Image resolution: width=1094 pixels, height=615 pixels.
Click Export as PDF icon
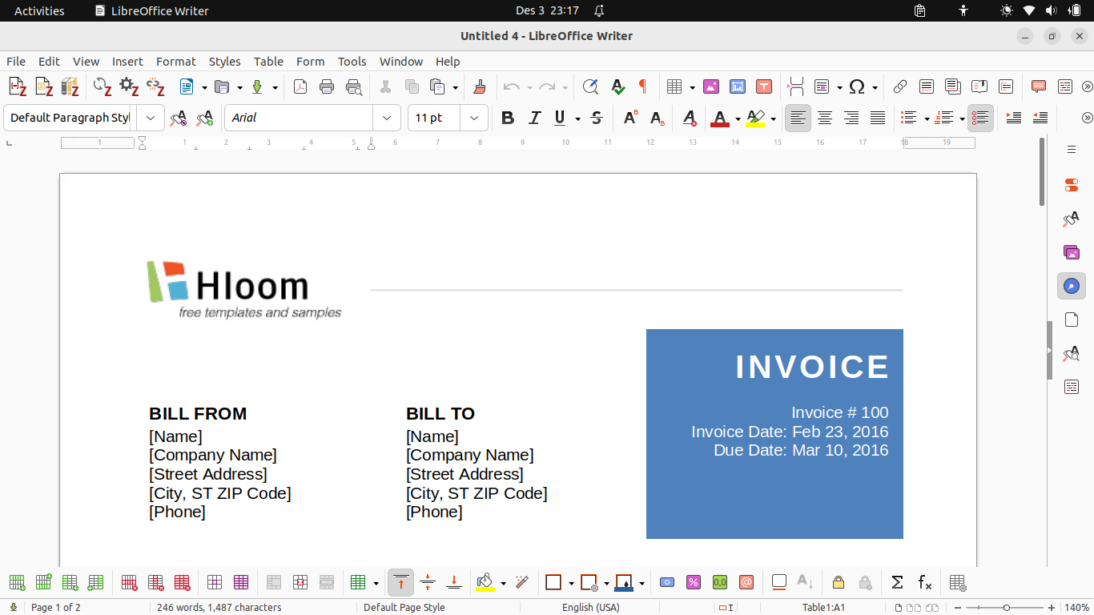300,86
